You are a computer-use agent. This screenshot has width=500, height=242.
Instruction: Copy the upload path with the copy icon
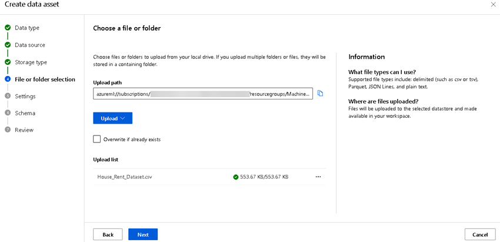click(x=321, y=94)
